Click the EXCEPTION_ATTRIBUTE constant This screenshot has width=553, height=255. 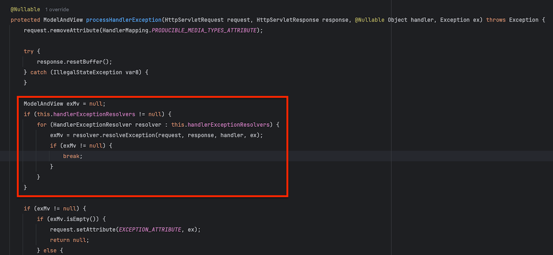pos(150,230)
